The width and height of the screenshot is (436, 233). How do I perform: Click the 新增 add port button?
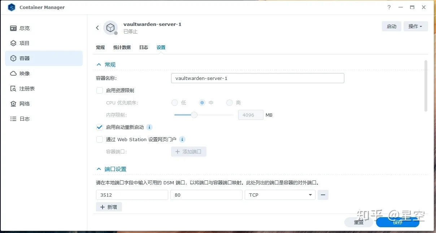coord(109,207)
